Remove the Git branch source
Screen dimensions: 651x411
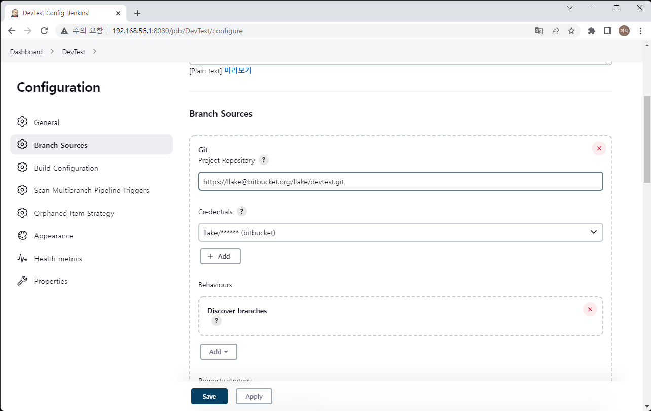[x=599, y=148]
